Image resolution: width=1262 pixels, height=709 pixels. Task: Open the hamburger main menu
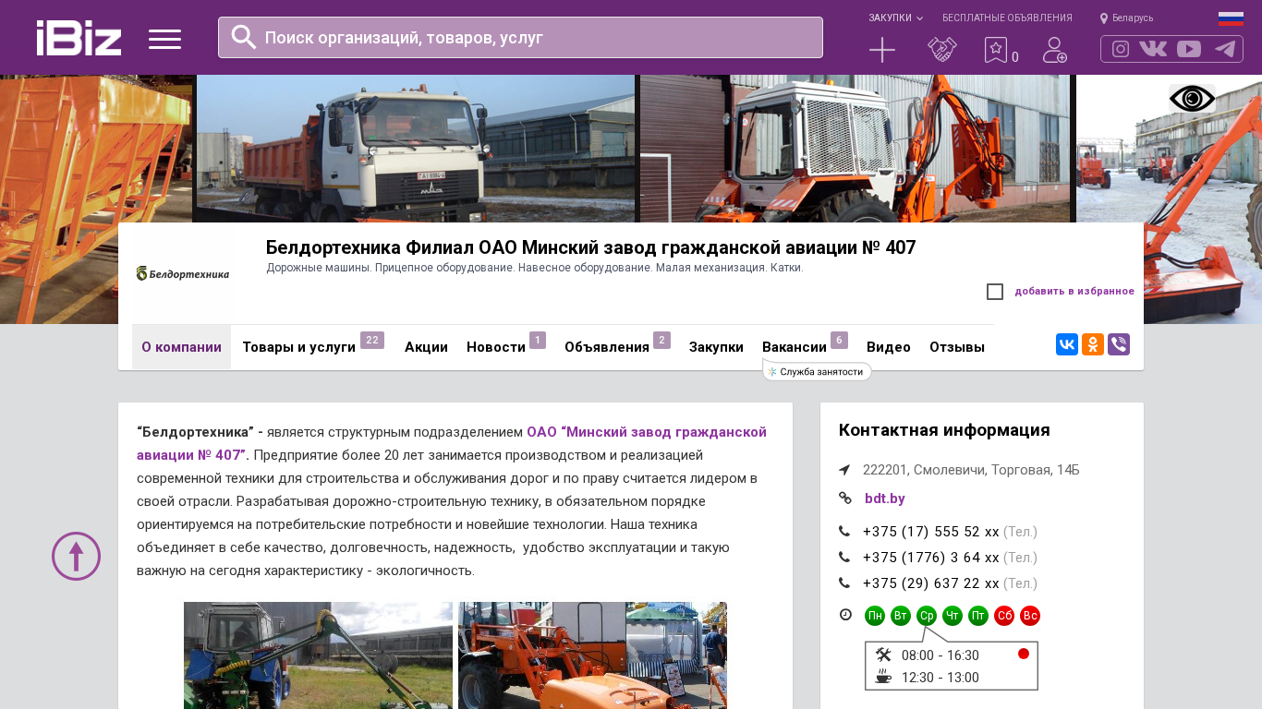[164, 39]
